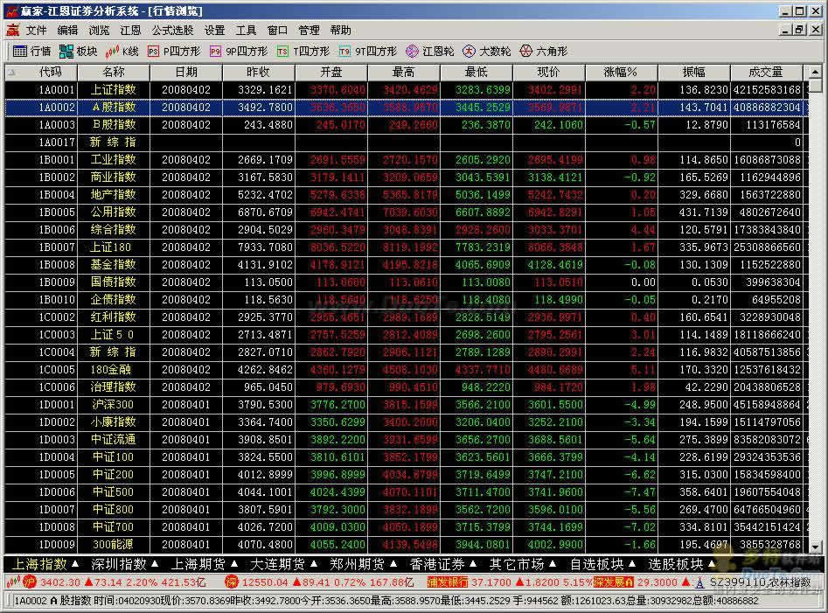Viewport: 828px width, 613px height.
Task: Open the 管理 menu
Action: tap(309, 30)
